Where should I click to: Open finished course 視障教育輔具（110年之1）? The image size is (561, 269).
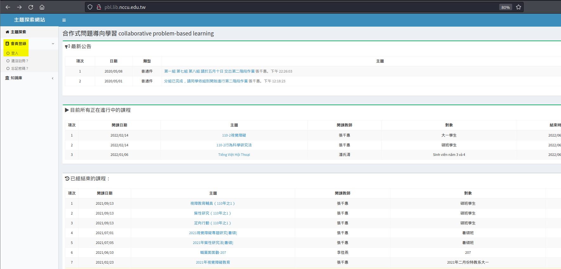coord(213,203)
